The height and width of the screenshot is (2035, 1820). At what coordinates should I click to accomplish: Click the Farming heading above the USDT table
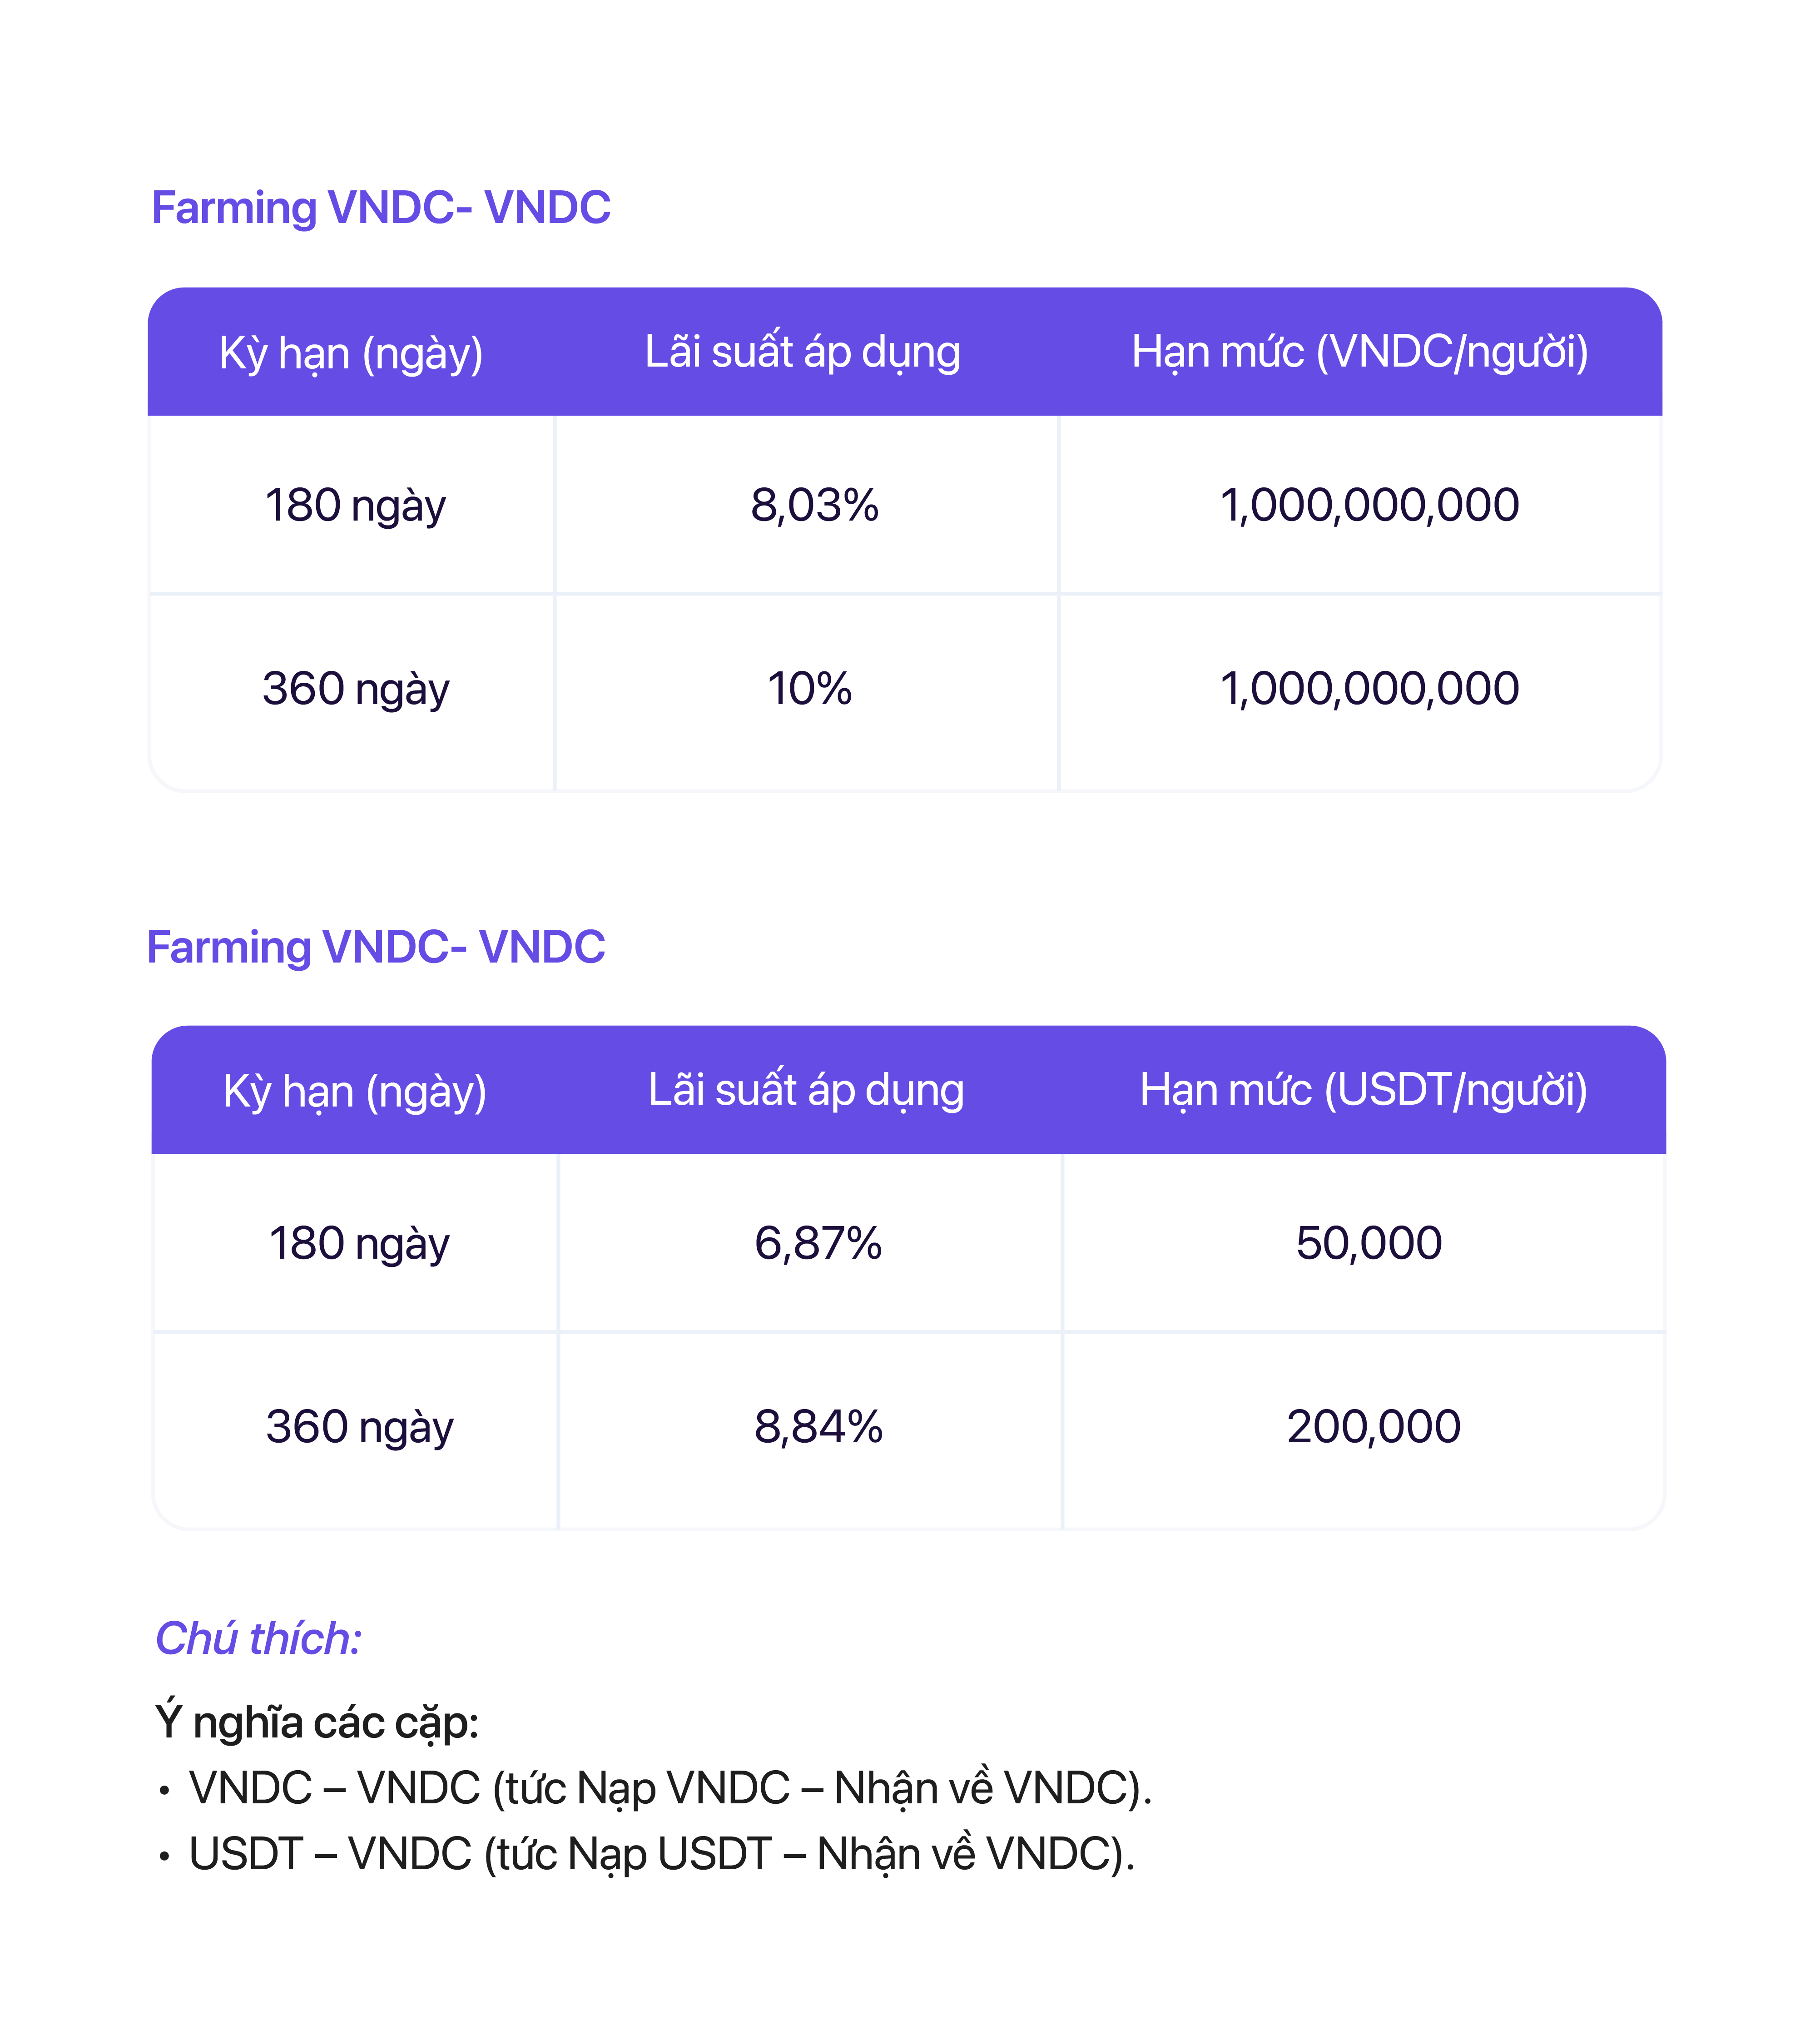(376, 947)
